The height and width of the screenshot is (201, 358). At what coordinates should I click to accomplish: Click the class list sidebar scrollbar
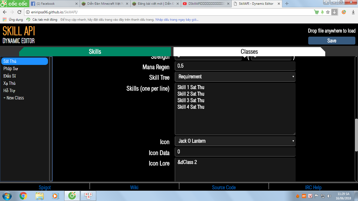51,119
